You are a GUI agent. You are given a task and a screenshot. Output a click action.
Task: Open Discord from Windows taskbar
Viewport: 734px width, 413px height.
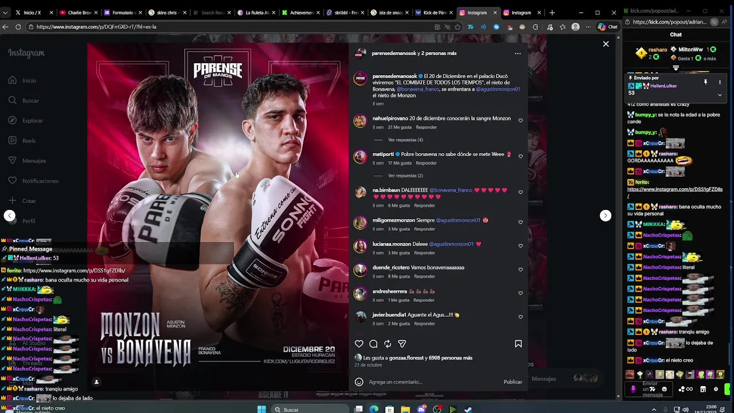coord(421,409)
